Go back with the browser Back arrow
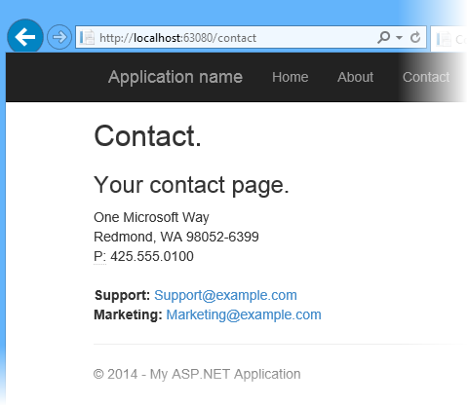Image resolution: width=468 pixels, height=406 pixels. [25, 37]
